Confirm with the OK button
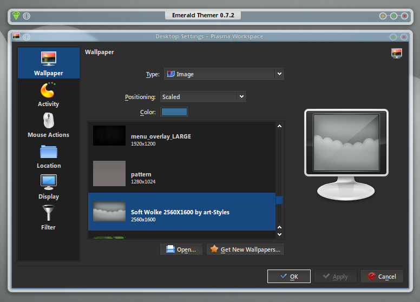The image size is (420, 302). [x=289, y=277]
